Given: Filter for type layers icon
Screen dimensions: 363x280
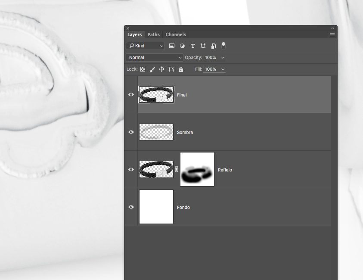Looking at the screenshot, I should [x=192, y=46].
